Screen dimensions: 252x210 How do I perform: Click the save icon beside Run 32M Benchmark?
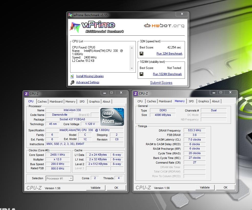point(141,54)
